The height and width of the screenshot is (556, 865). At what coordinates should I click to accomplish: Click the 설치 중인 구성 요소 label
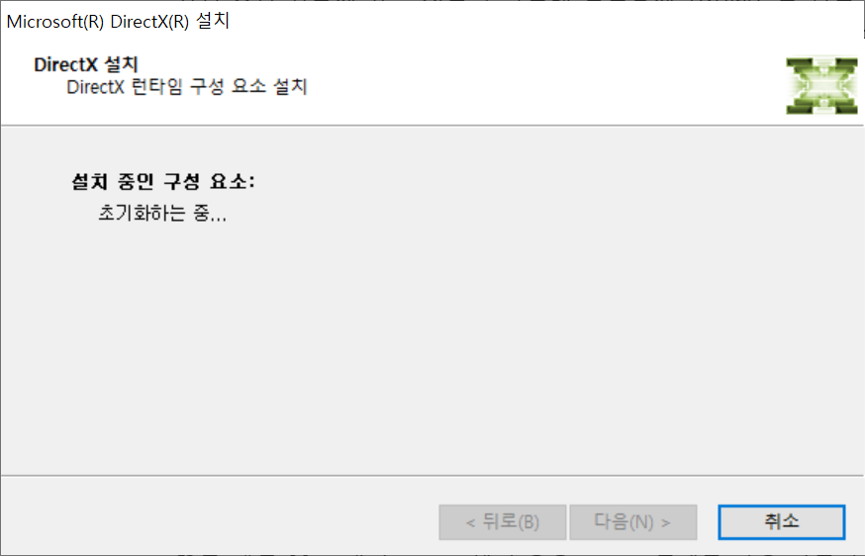pos(163,181)
